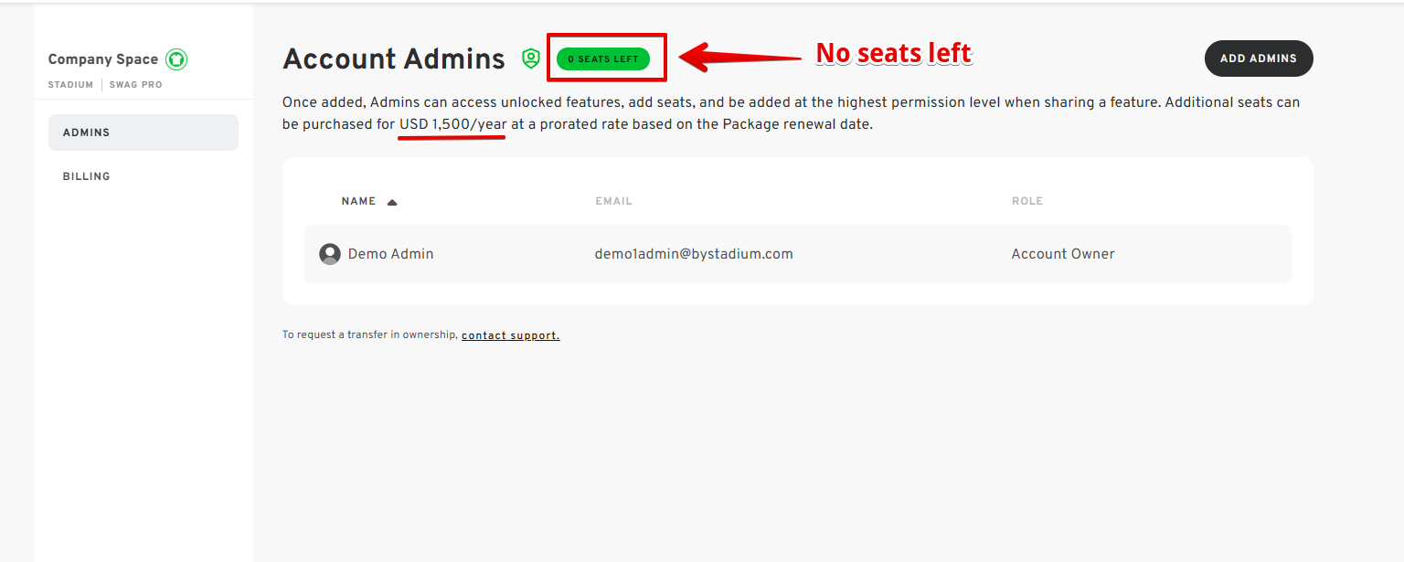Click the green shirt icon beside Company Space
1404x562 pixels.
(x=176, y=59)
